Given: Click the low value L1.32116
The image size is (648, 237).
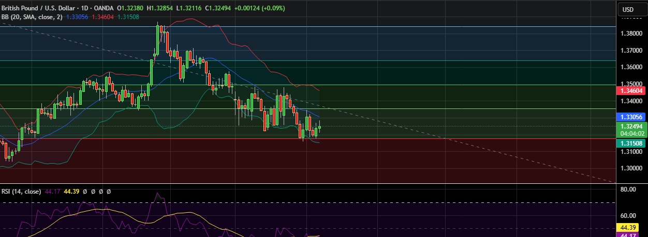Looking at the screenshot, I should coord(190,8).
